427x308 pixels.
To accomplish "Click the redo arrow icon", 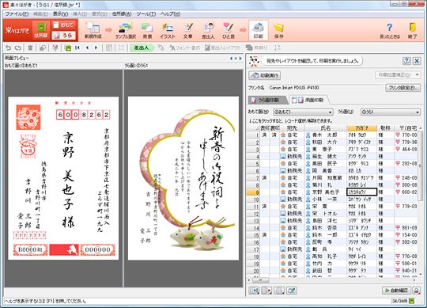I will [x=18, y=48].
